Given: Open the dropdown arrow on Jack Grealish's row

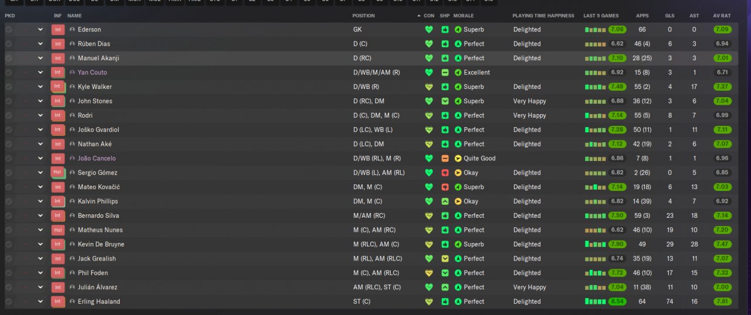Looking at the screenshot, I should 40,258.
